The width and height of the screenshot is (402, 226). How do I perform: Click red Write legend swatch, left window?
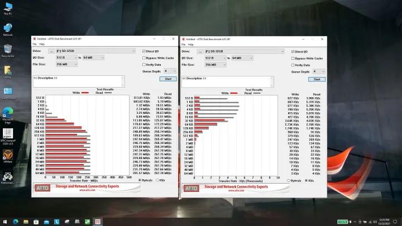pos(85,93)
